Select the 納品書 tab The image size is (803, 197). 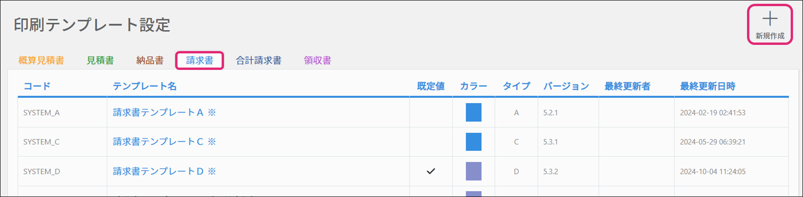pos(150,60)
